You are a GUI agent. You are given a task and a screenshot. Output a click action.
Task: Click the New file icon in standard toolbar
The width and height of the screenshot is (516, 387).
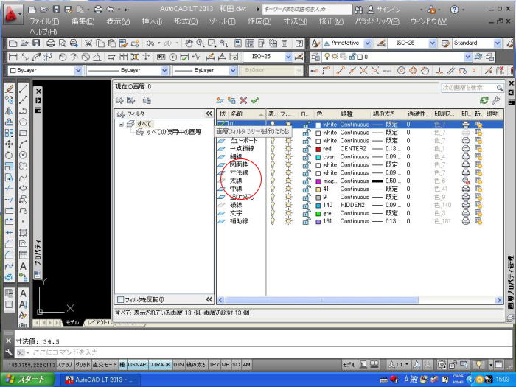(x=13, y=43)
